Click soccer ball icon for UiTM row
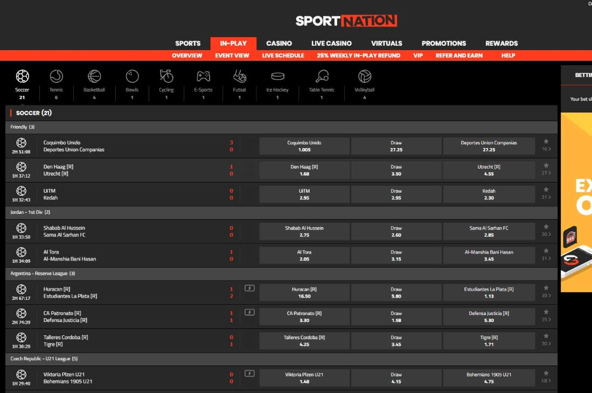Screen dimensions: 592x393 coord(21,191)
